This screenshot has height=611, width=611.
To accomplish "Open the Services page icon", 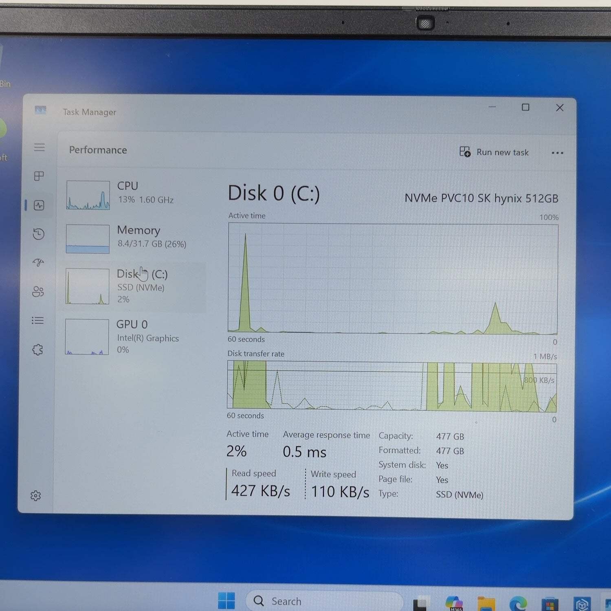I will pos(37,349).
